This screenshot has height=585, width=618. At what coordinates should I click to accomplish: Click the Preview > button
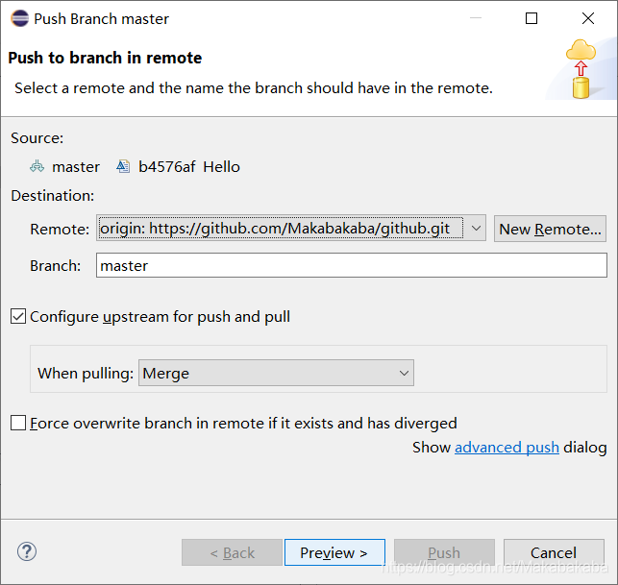click(334, 552)
